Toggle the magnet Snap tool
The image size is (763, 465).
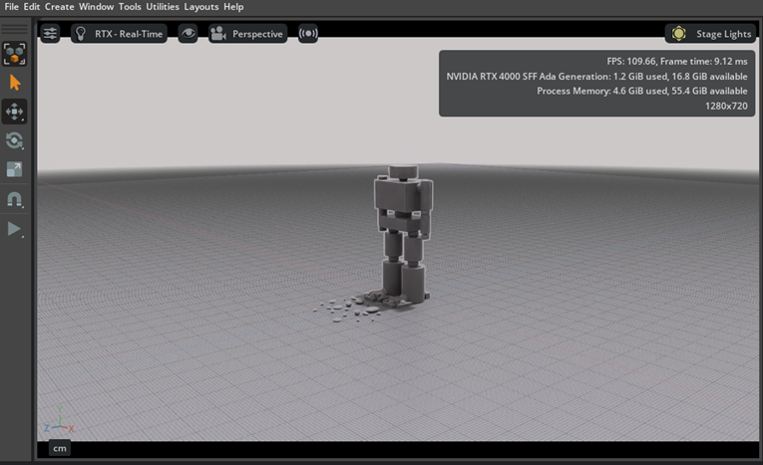point(15,199)
